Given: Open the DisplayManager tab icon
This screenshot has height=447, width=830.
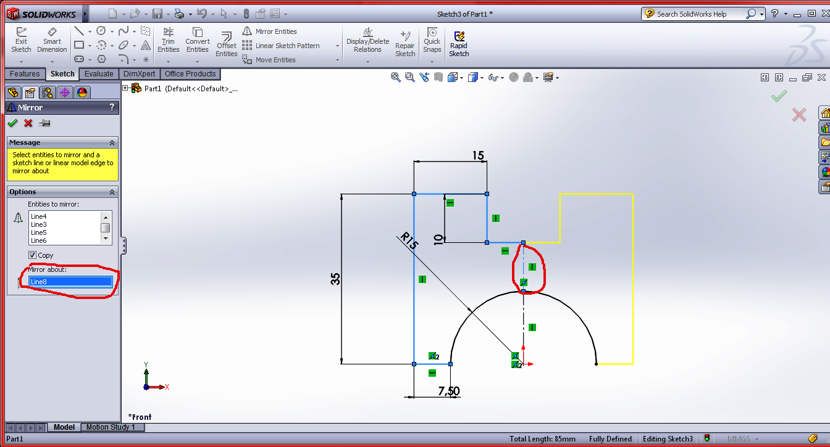Looking at the screenshot, I should point(82,92).
